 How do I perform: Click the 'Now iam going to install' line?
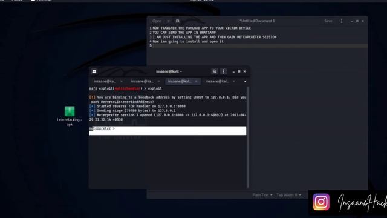[x=188, y=42]
